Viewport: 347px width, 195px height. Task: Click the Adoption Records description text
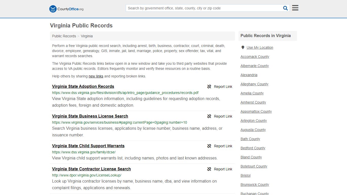tap(136, 102)
